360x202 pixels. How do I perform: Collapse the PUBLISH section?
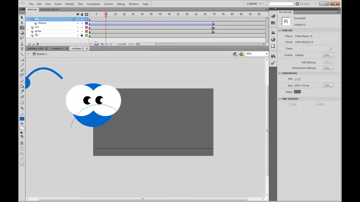click(280, 30)
